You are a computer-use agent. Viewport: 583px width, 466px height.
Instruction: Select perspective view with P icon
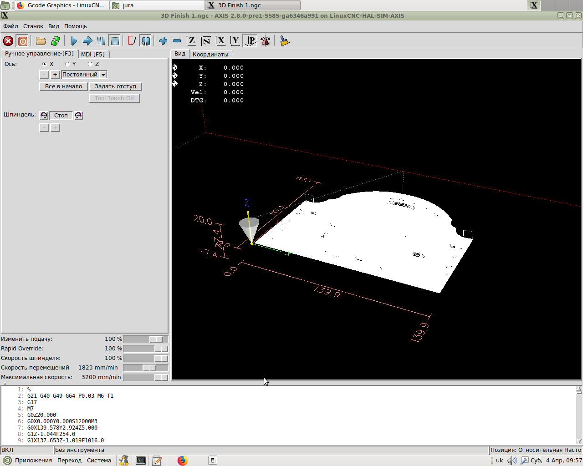[250, 41]
